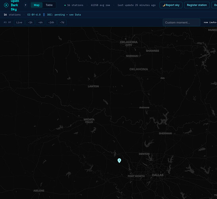The height and width of the screenshot is (199, 217).
Task: Click the 'AS OF' label
Action: [7, 22]
